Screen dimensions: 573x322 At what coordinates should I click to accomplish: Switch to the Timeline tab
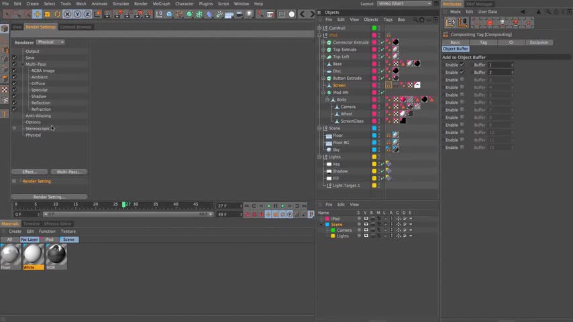pyautogui.click(x=32, y=223)
